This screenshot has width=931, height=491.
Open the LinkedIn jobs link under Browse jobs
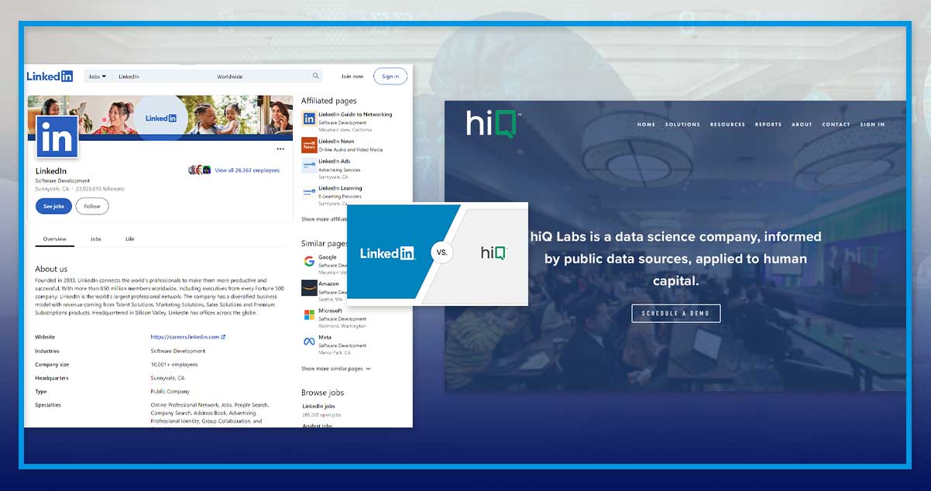318,406
